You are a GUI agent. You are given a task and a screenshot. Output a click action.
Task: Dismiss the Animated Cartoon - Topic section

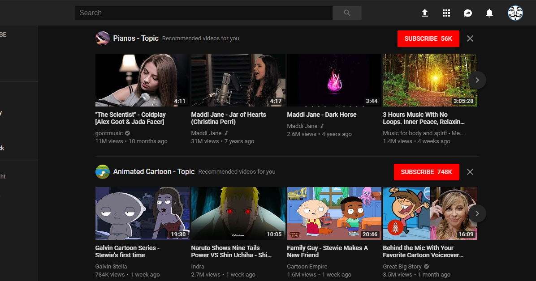click(470, 172)
